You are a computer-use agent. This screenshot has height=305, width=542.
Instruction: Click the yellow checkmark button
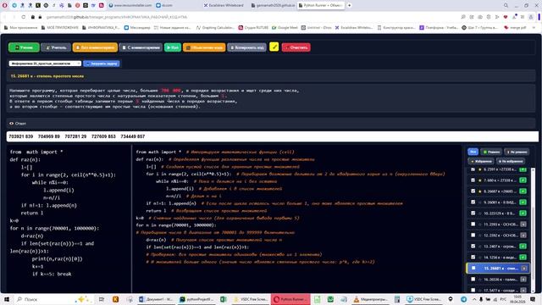274,47
